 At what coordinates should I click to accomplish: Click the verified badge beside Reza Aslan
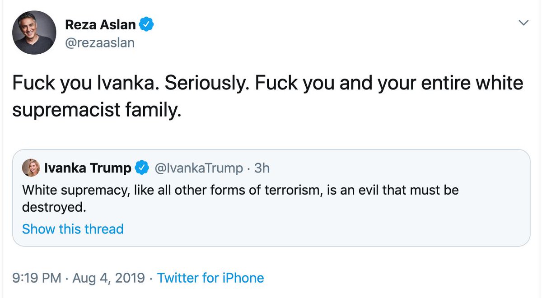[x=146, y=25]
